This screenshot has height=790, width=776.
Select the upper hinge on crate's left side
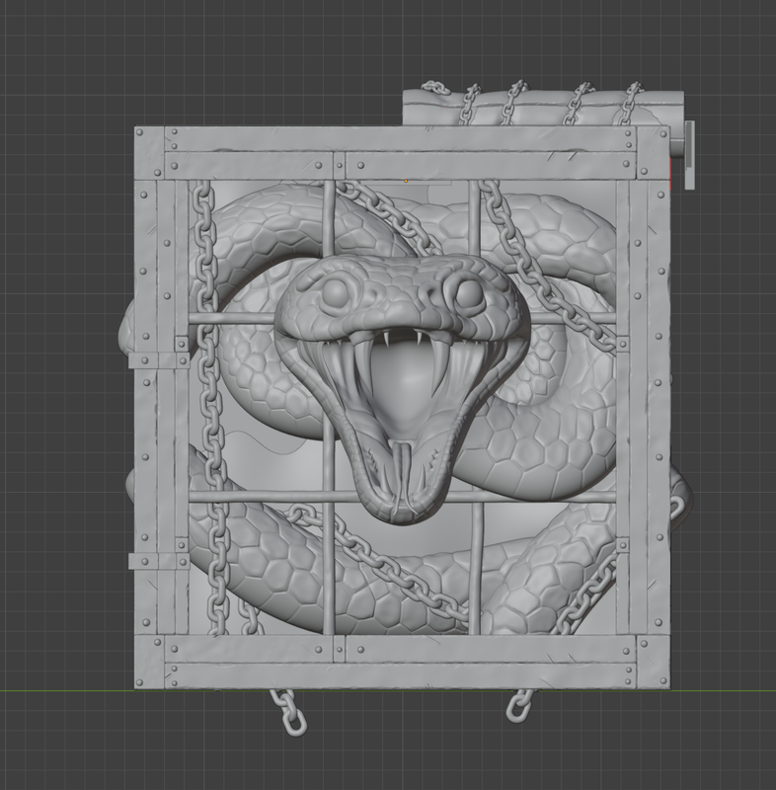click(159, 359)
